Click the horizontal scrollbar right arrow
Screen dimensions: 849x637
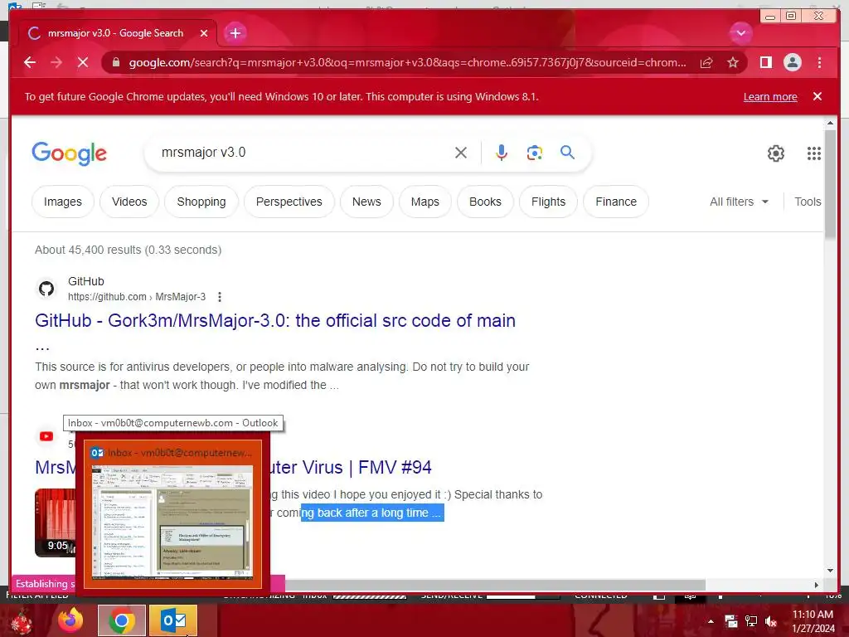click(x=817, y=585)
